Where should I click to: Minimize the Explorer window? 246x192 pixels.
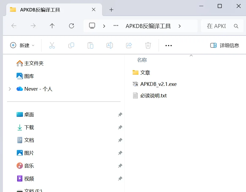click(x=201, y=6)
